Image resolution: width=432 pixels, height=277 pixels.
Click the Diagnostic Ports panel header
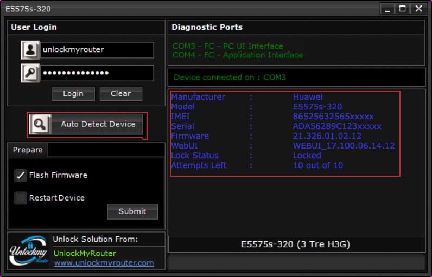point(296,27)
